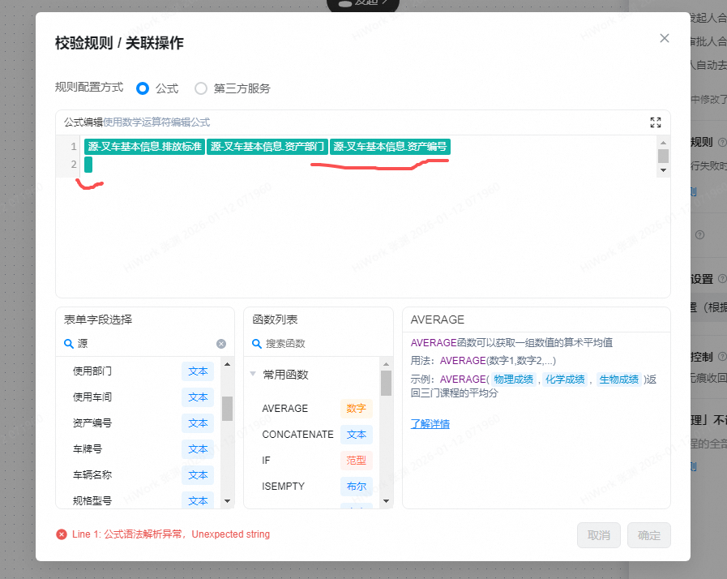Click the 文本 tag beside 资产编号 field

click(x=199, y=422)
